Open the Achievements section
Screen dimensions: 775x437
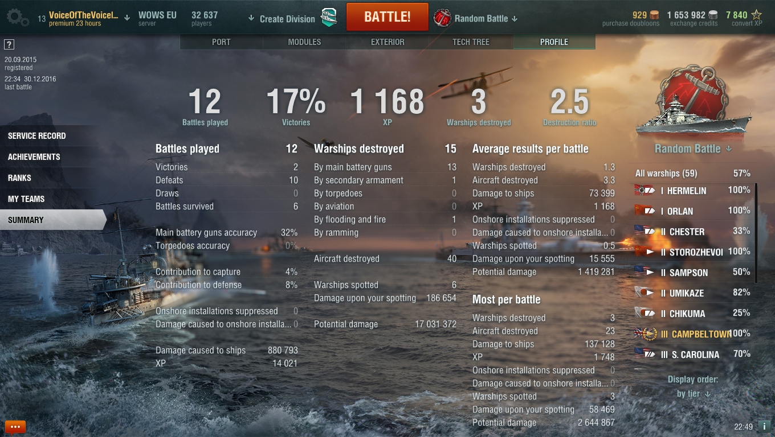[x=34, y=157]
